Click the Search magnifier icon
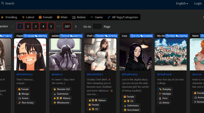The image size is (204, 113). tap(3, 3)
